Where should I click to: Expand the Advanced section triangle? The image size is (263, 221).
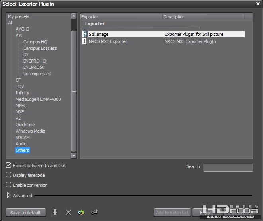coord(8,195)
